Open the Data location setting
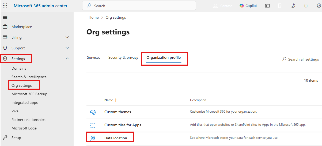The image size is (322, 146). (116, 138)
